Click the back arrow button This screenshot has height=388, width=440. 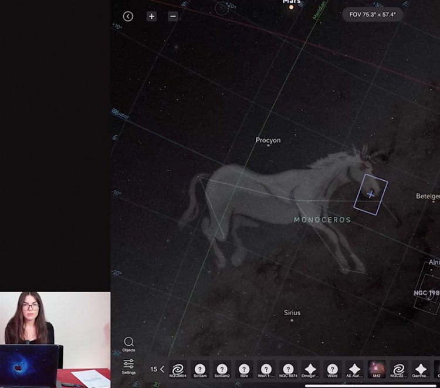(128, 16)
